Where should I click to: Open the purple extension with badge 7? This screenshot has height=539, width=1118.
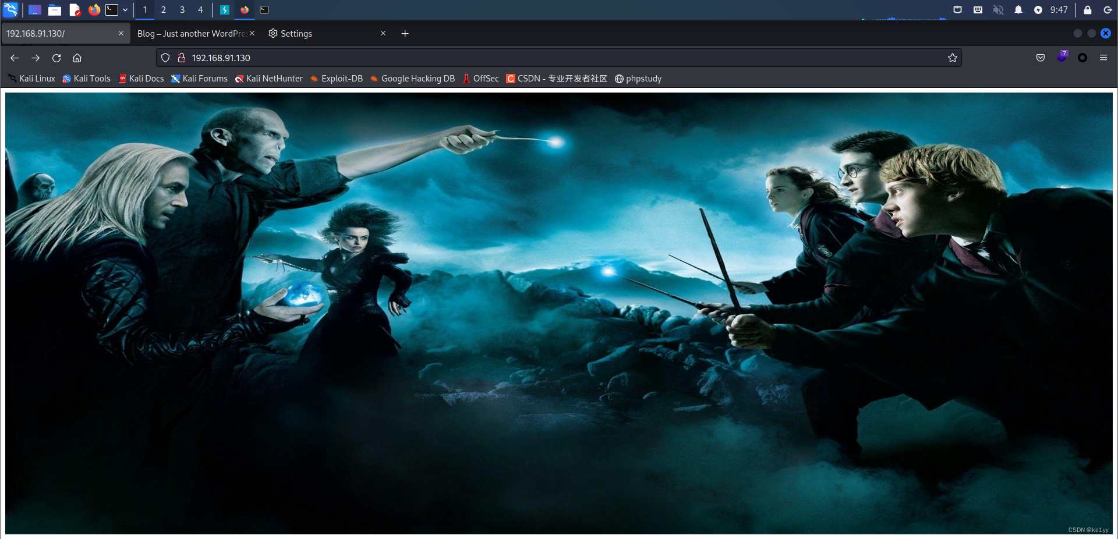pyautogui.click(x=1062, y=57)
